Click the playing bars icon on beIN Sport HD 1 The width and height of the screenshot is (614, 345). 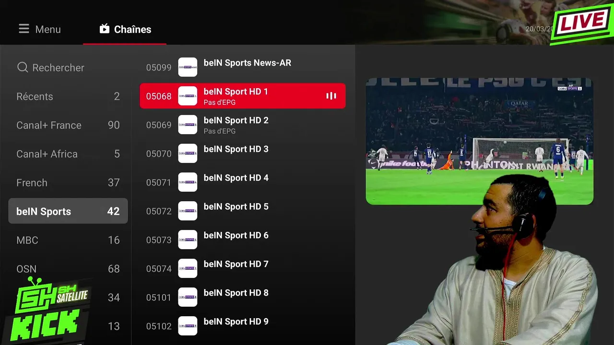pyautogui.click(x=331, y=96)
